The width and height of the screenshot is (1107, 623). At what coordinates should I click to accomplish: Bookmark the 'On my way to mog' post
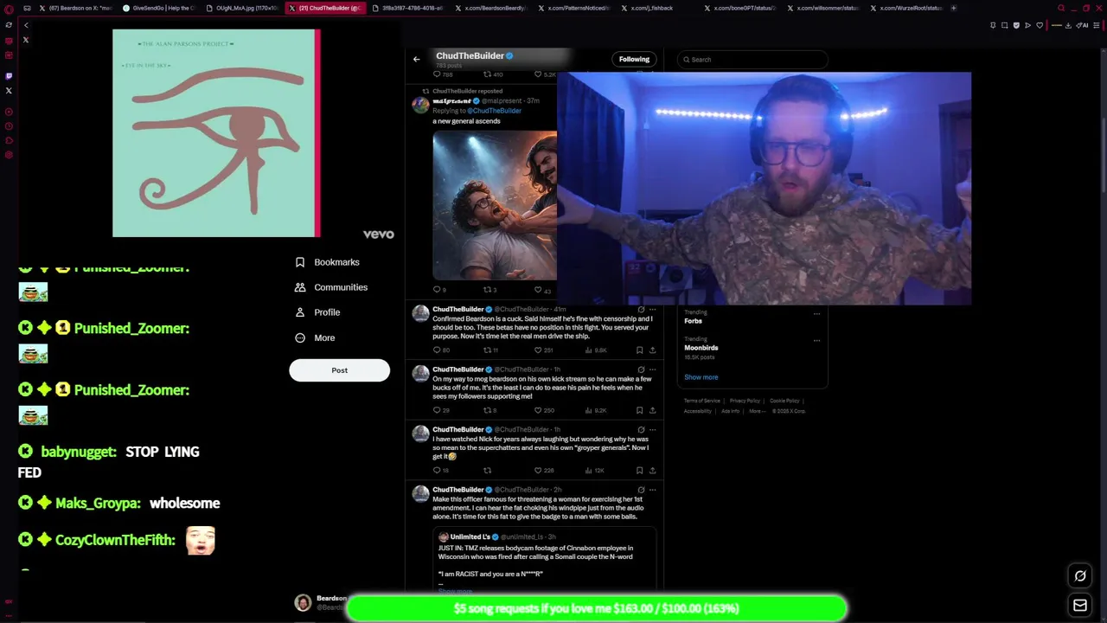coord(639,410)
